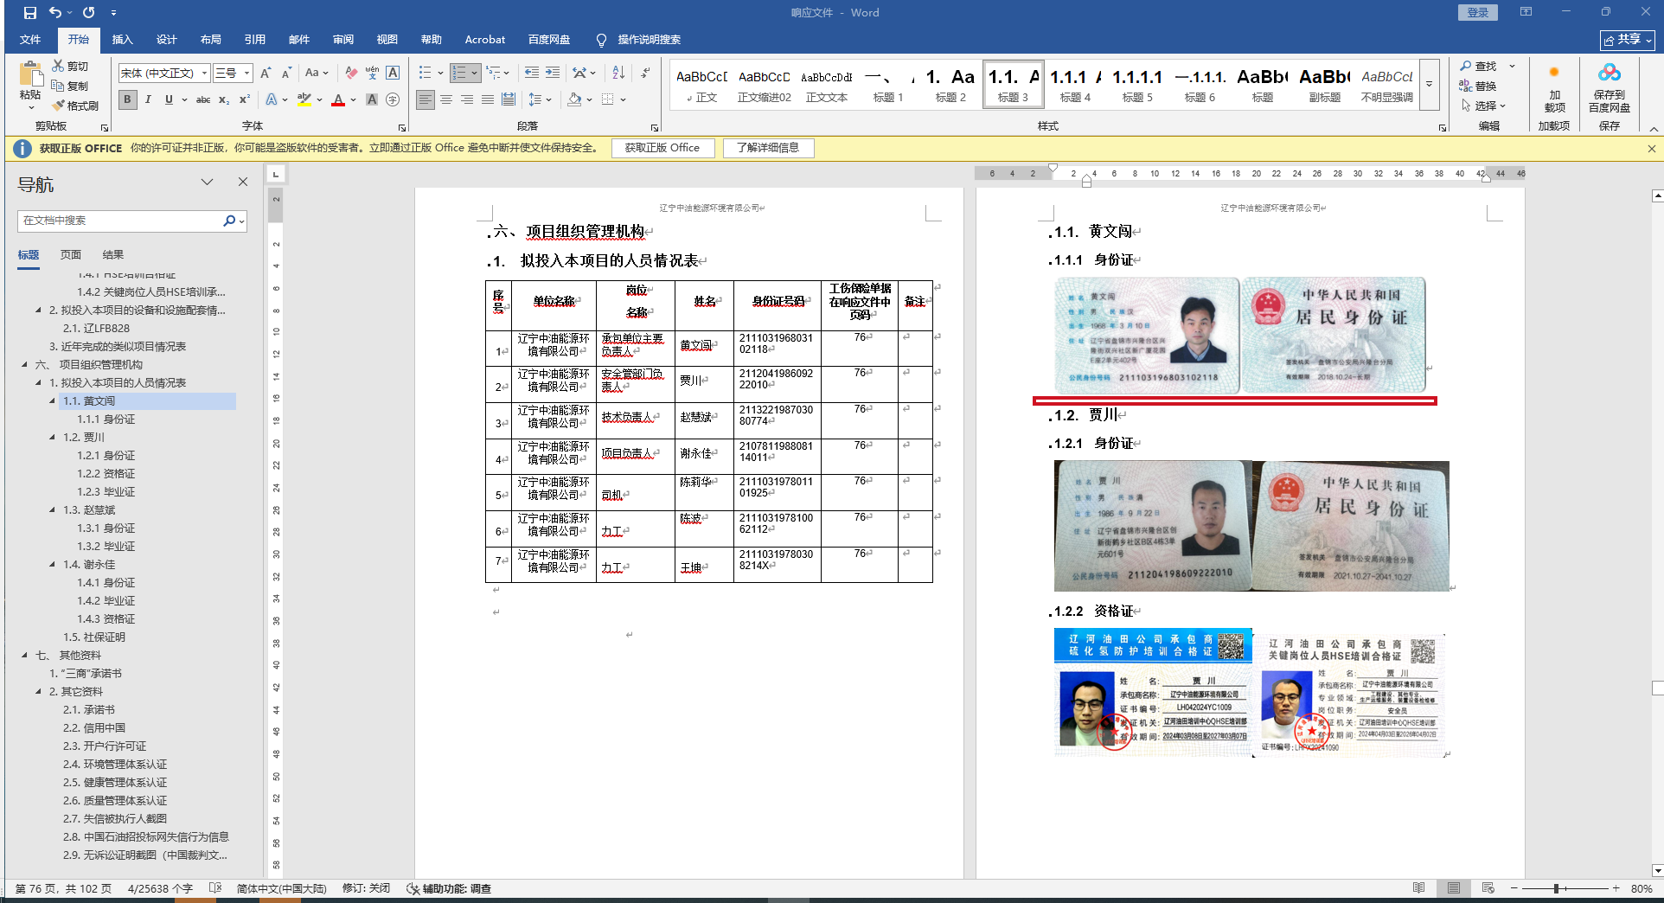Click the 获取正版 Office button

tap(662, 148)
